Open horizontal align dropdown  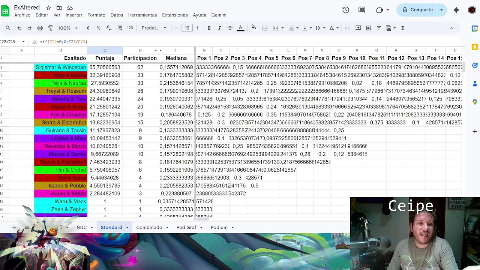click(x=294, y=28)
